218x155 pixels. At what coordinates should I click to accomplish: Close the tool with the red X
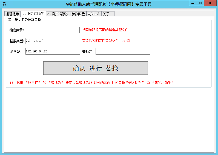pyautogui.click(x=210, y=3)
